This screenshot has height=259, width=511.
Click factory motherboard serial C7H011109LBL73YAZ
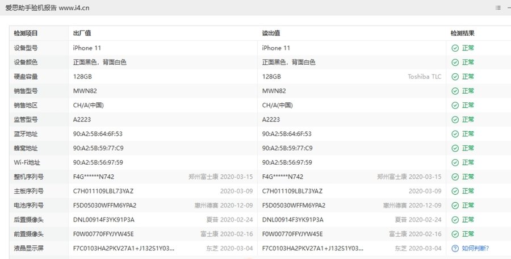(103, 191)
